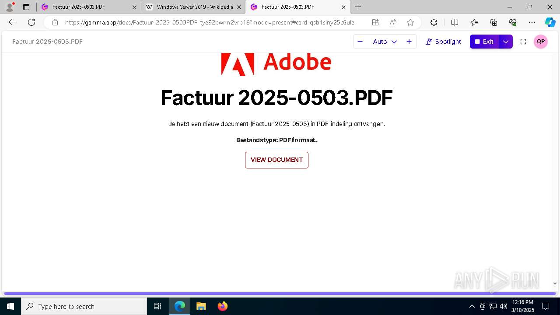The image size is (560, 315).
Task: Open Settings and more menu
Action: point(532,22)
